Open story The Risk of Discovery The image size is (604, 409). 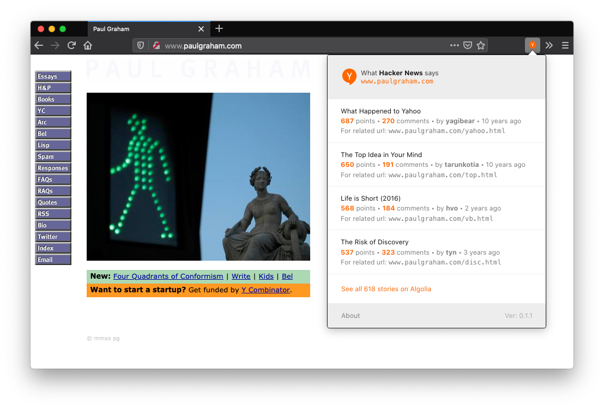[375, 242]
